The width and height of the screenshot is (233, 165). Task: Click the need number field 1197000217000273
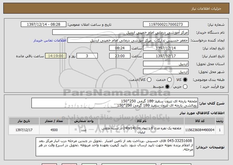coord(166,24)
